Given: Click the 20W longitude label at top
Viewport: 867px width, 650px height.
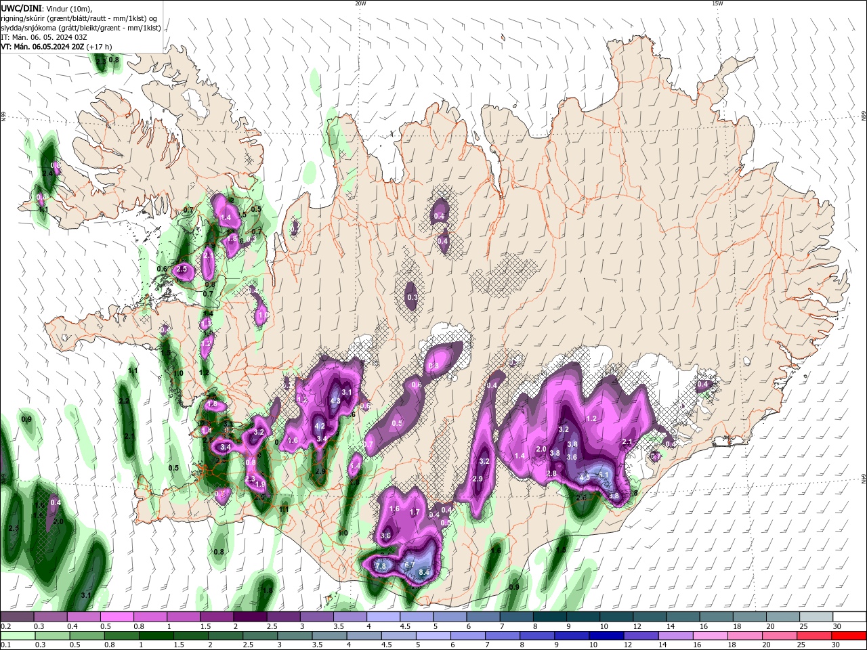Looking at the screenshot, I should (360, 3).
